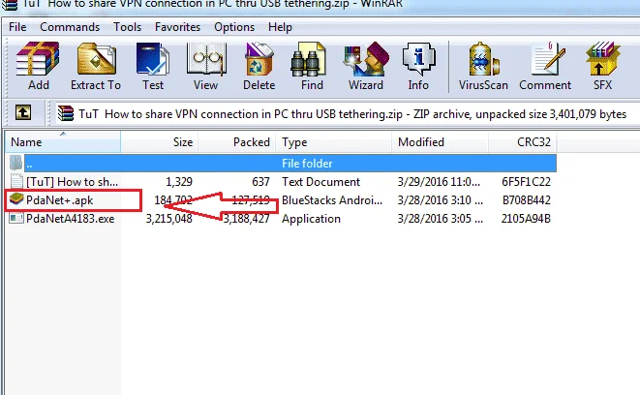Click CRC32 value '6F5F1C22'
The width and height of the screenshot is (640, 395).
click(526, 182)
